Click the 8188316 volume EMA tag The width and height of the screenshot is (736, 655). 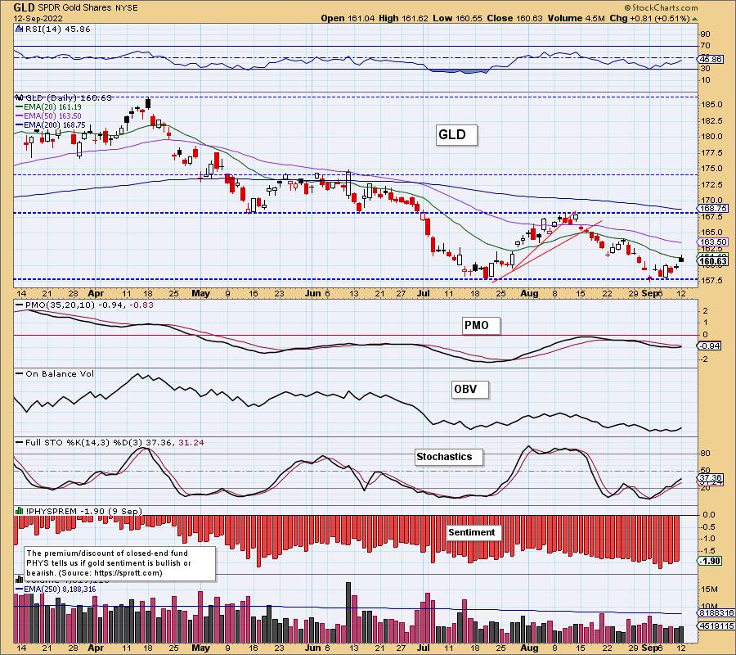(716, 613)
